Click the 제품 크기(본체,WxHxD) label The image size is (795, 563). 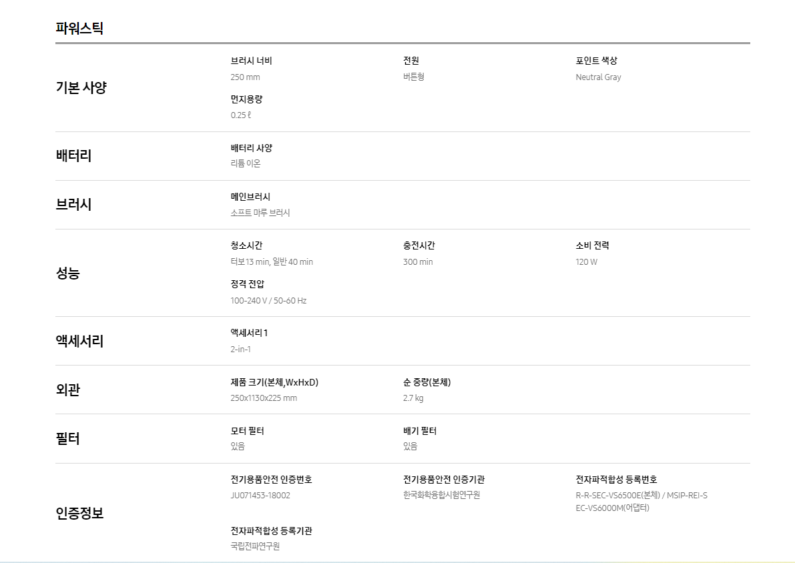(x=274, y=382)
